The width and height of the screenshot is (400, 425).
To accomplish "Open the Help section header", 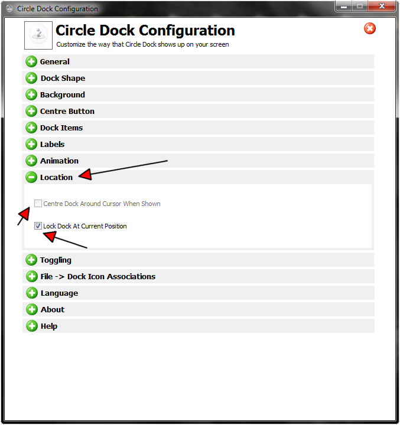I will pos(48,326).
